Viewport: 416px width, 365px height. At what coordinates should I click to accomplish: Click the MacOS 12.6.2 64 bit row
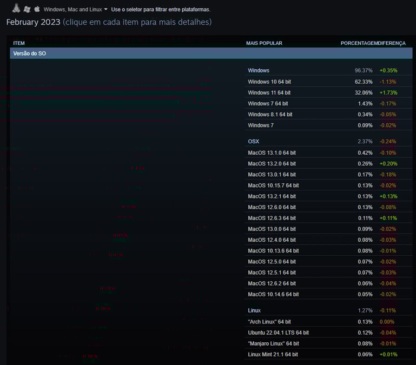click(328, 283)
